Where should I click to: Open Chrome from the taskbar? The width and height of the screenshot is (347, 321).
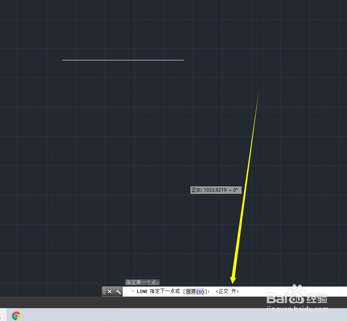[16, 316]
